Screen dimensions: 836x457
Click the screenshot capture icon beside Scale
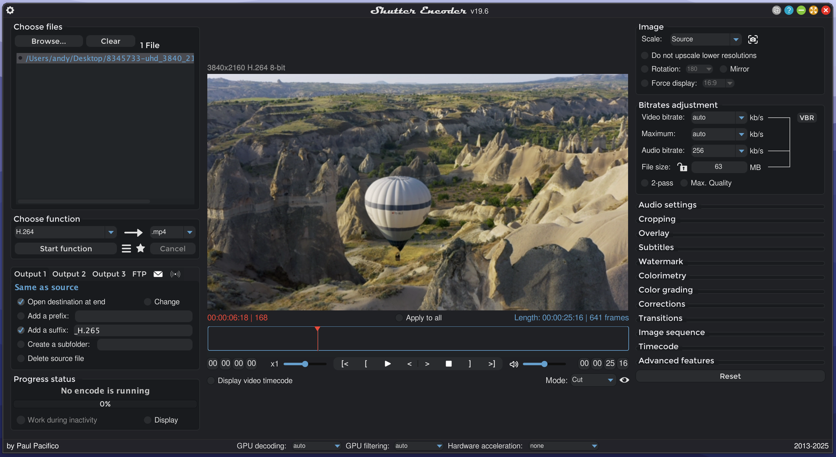753,40
